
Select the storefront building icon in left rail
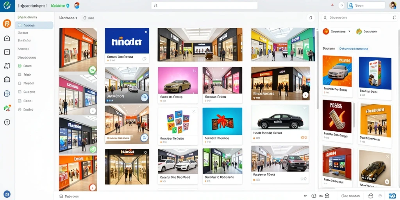pyautogui.click(x=7, y=79)
